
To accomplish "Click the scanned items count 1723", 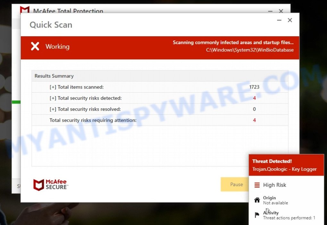I will tap(254, 87).
